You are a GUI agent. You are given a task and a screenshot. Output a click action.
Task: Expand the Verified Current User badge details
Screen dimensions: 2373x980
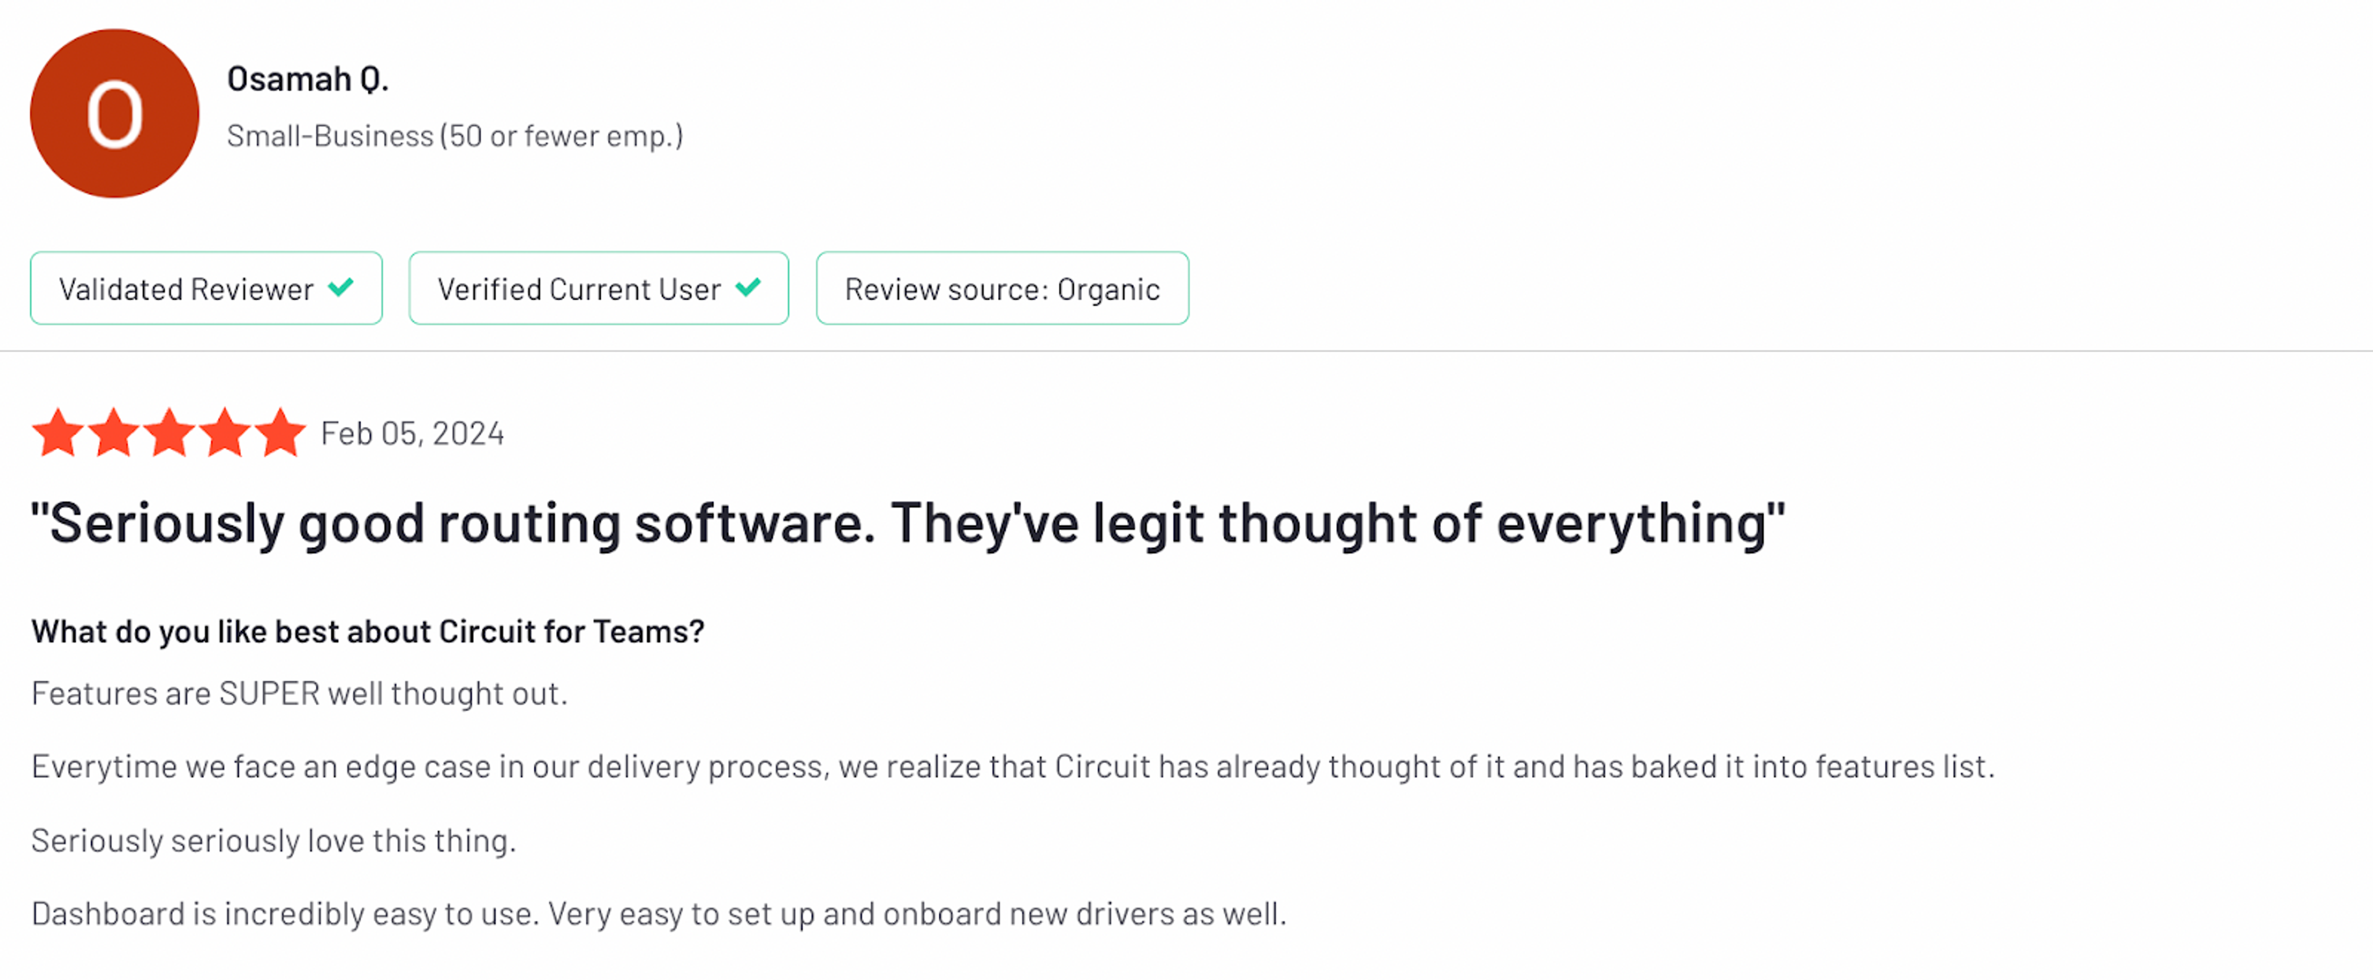(598, 287)
